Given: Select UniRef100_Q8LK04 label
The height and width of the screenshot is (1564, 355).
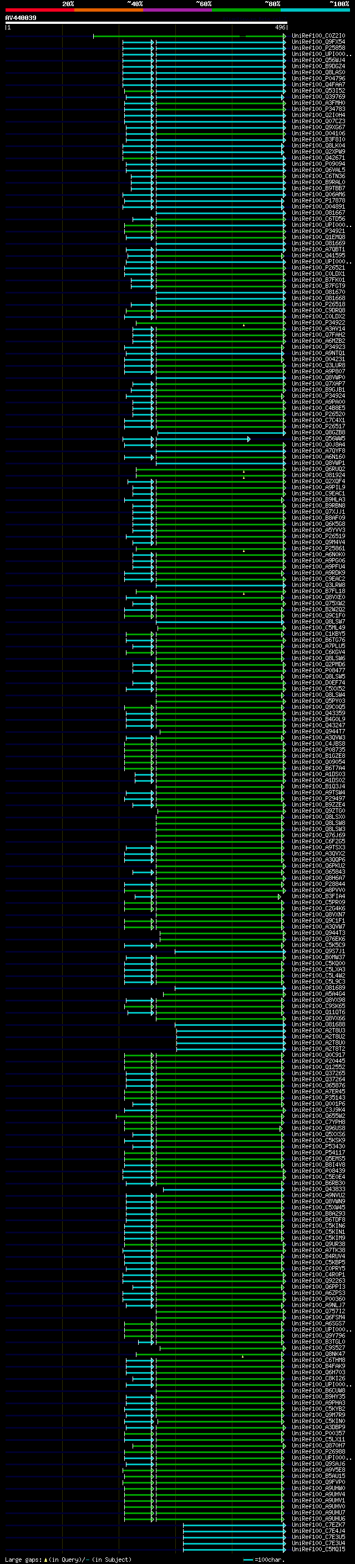Looking at the screenshot, I should tap(318, 146).
